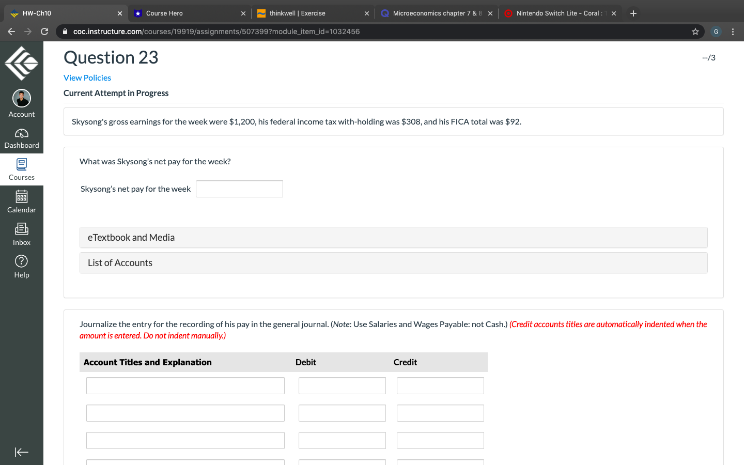Click Skysong's net pay input field
Viewport: 744px width, 465px height.
[239, 189]
